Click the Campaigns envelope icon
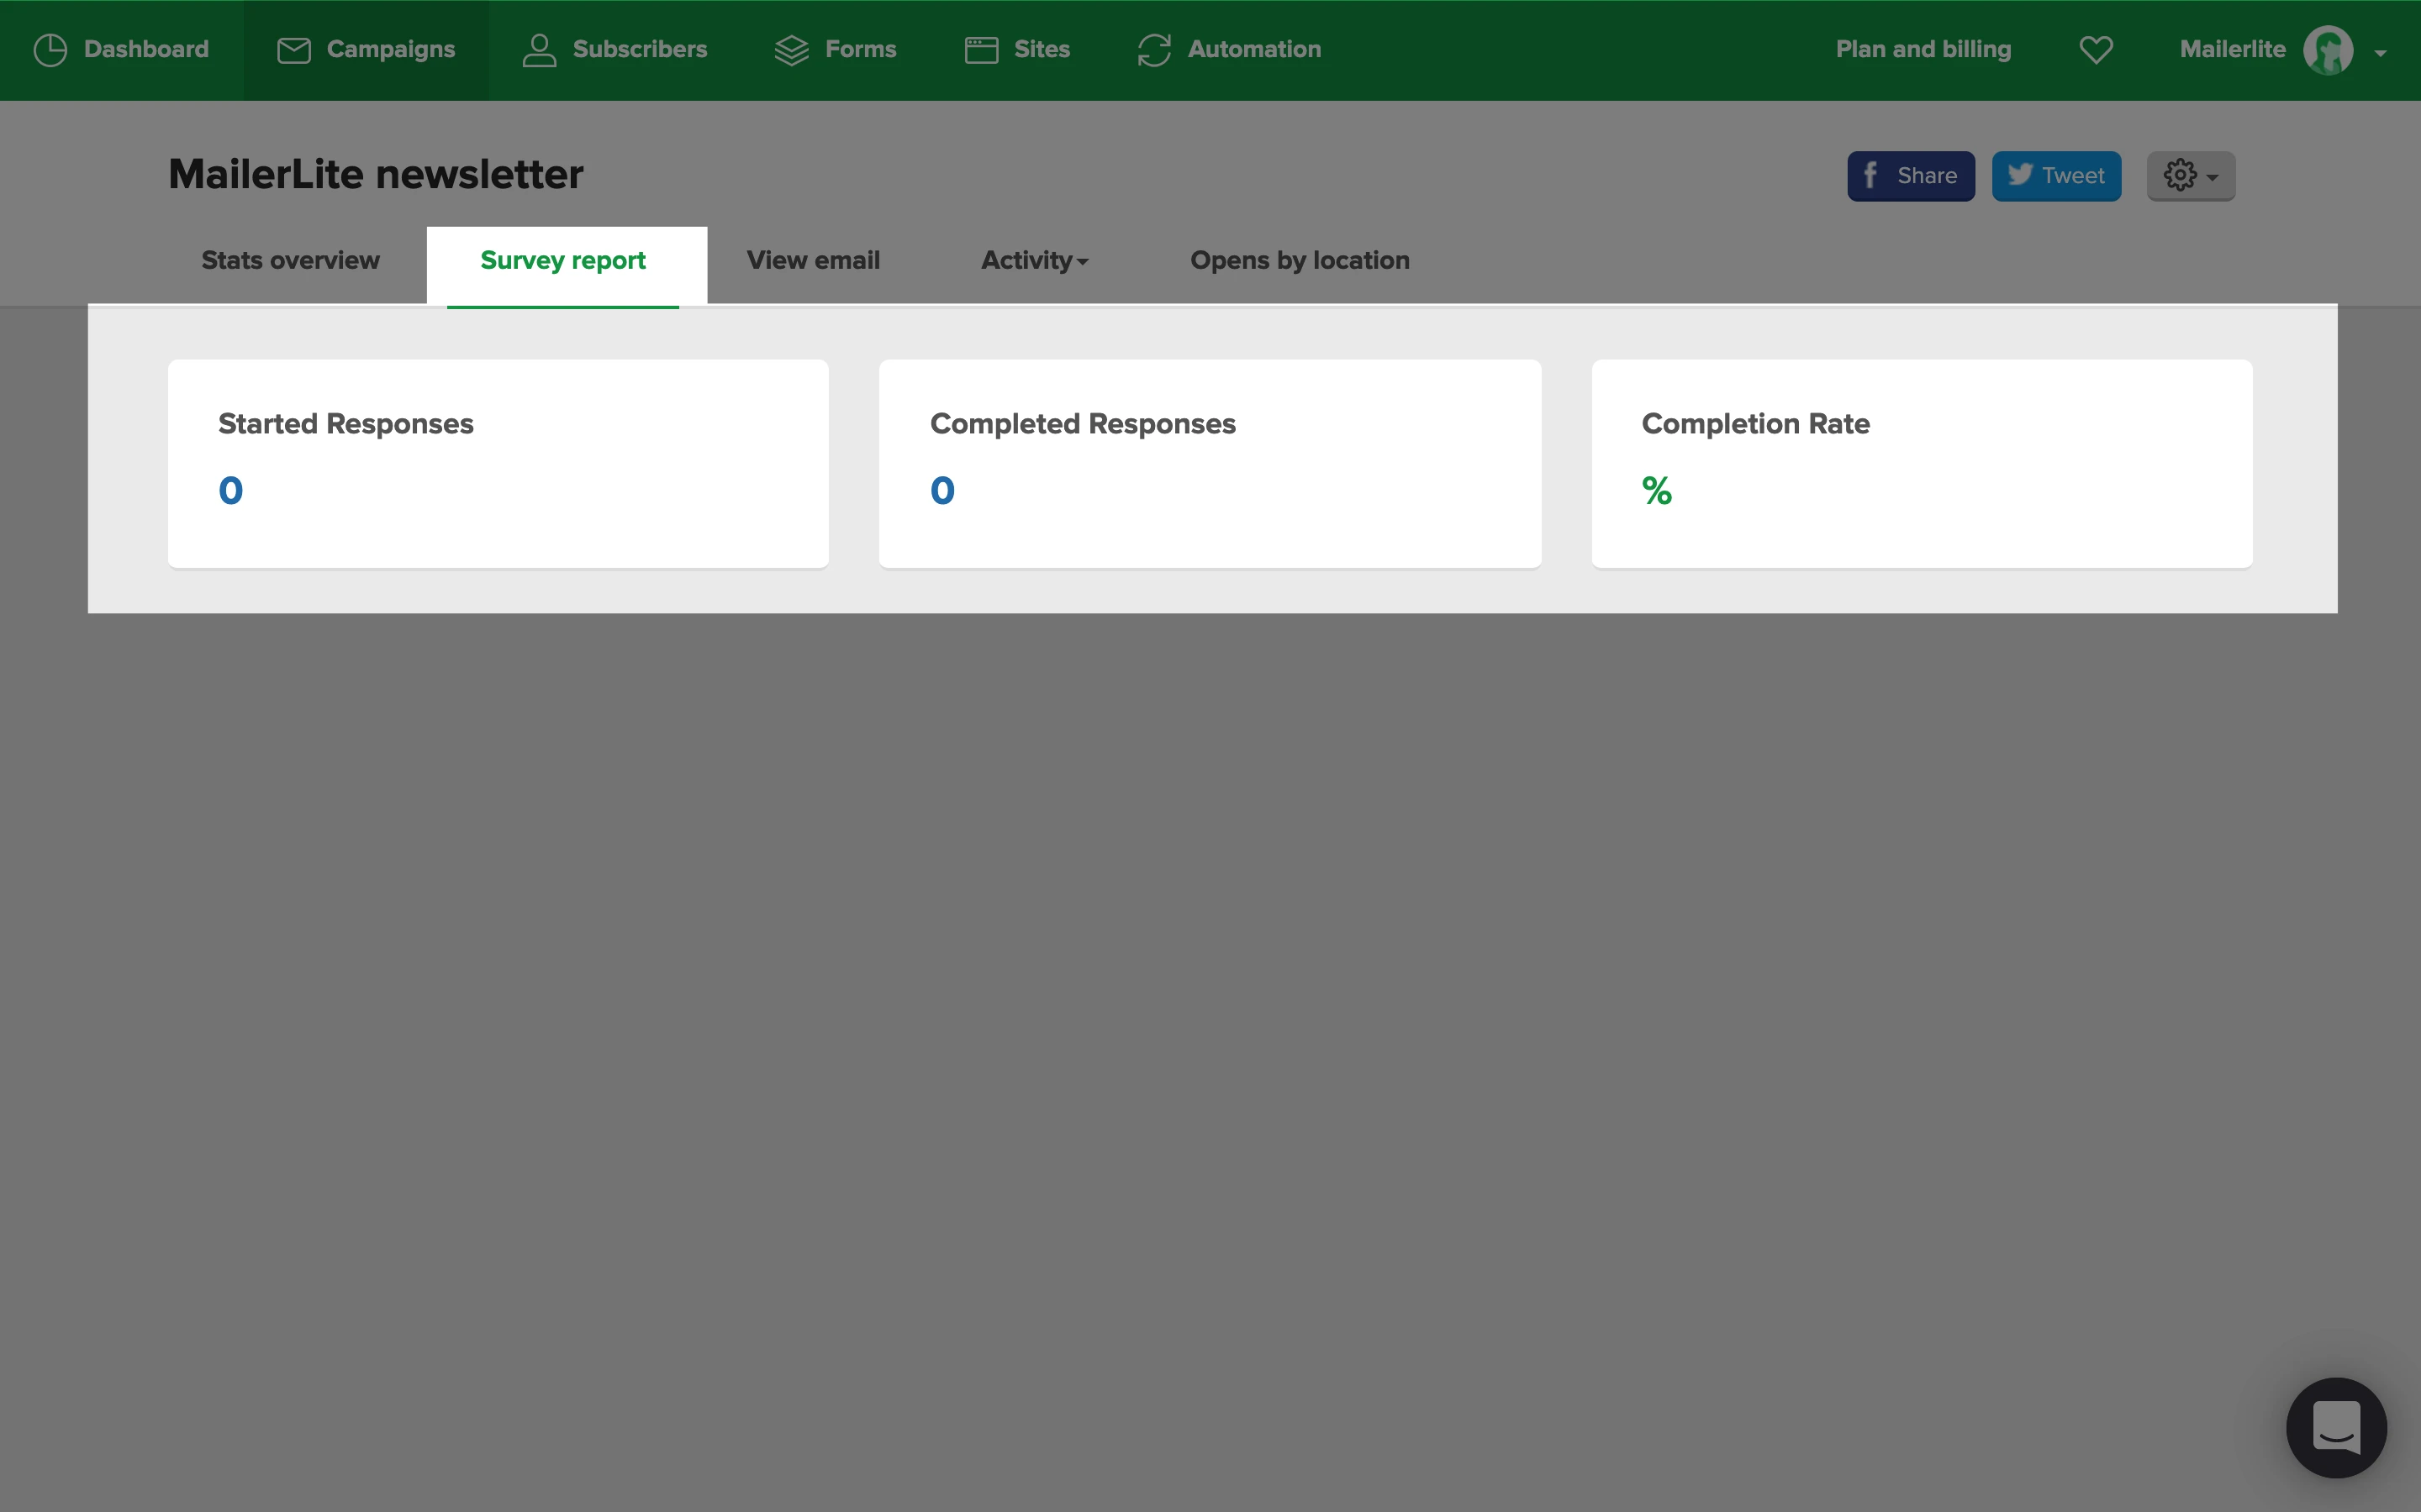 click(293, 50)
